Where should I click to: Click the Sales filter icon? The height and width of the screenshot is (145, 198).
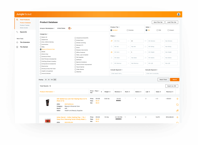click(111, 58)
